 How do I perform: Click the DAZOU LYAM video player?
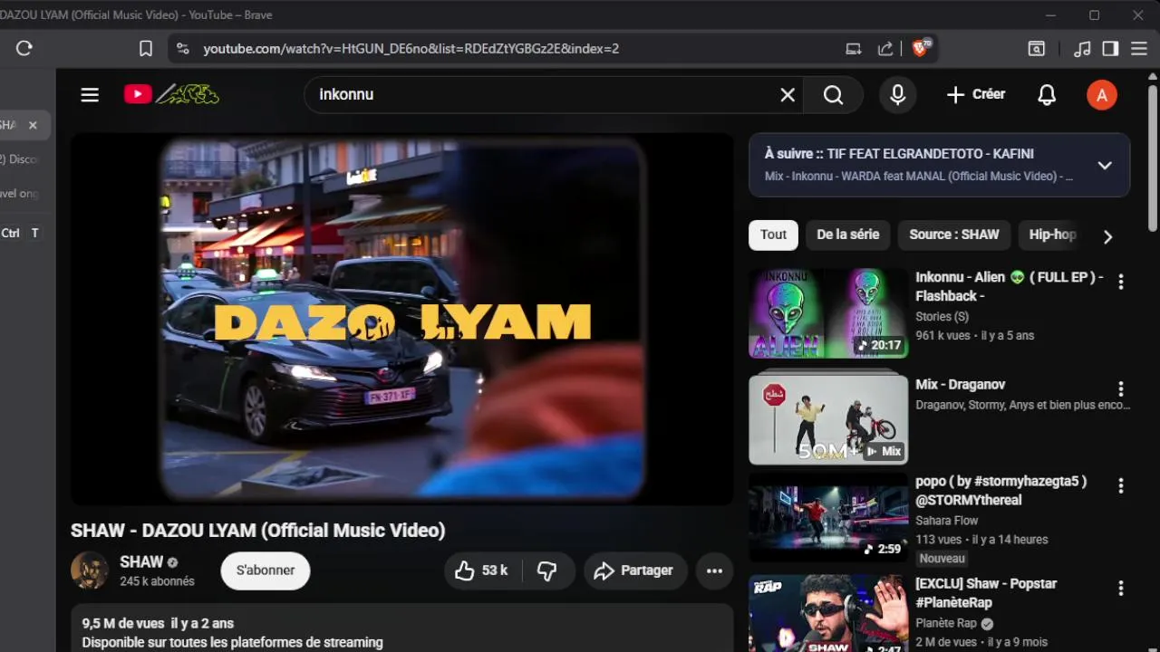tap(401, 319)
